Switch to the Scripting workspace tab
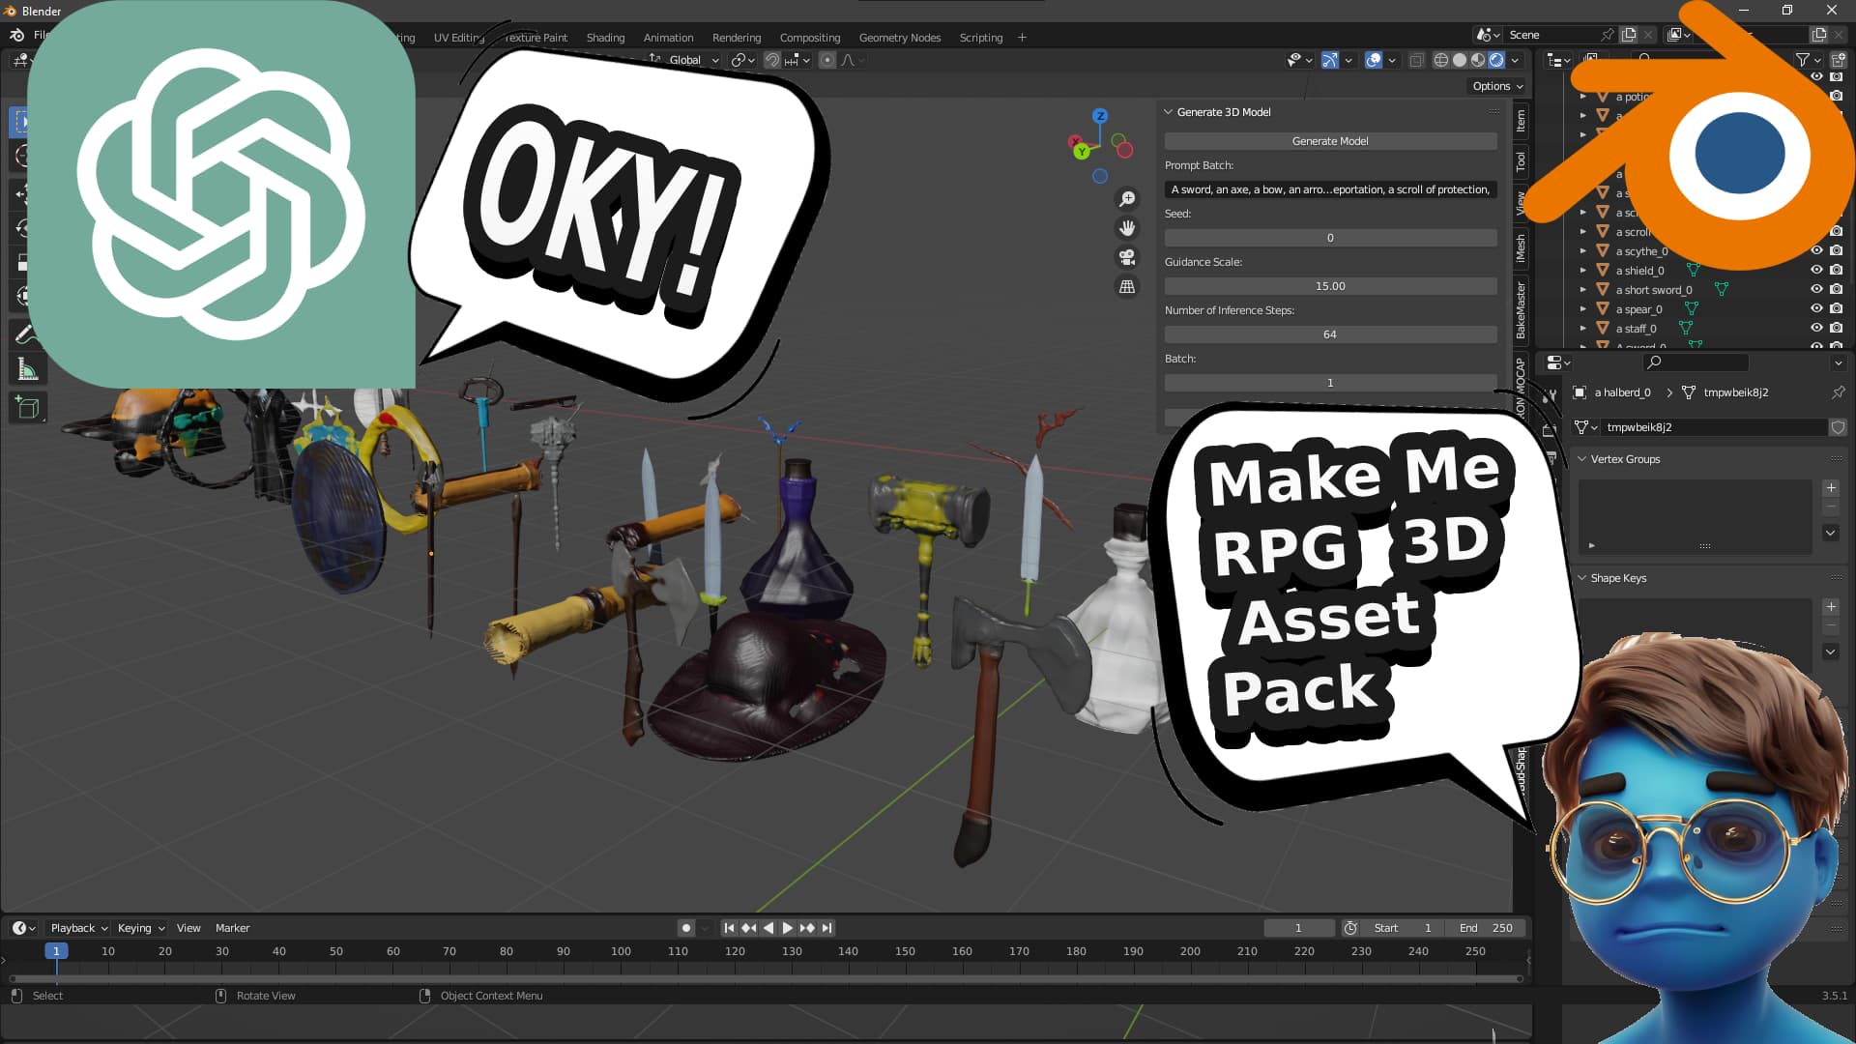Image resolution: width=1856 pixels, height=1044 pixels. 980,37
